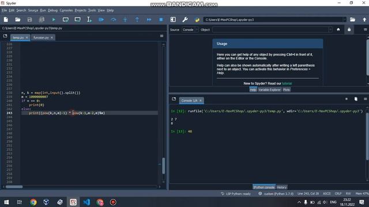The height and width of the screenshot is (207, 369).
Task: Open Help pane options hamburger menu
Action: pos(365,29)
